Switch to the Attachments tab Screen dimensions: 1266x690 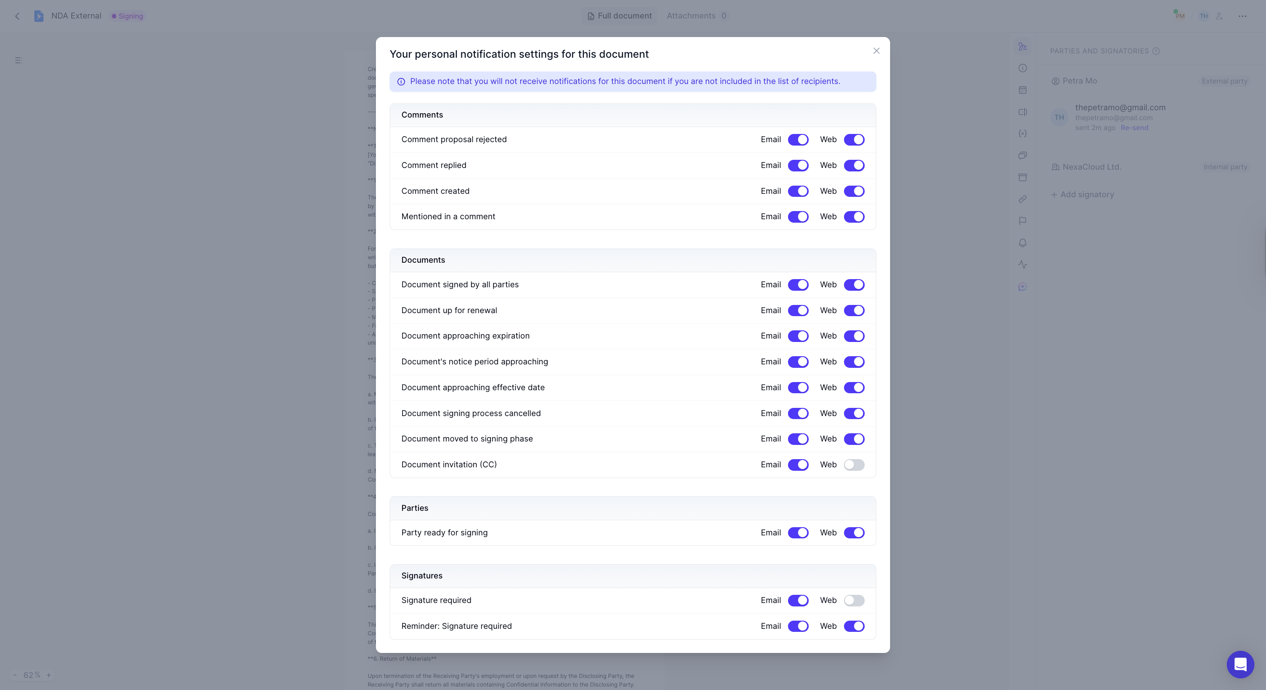[x=696, y=16]
